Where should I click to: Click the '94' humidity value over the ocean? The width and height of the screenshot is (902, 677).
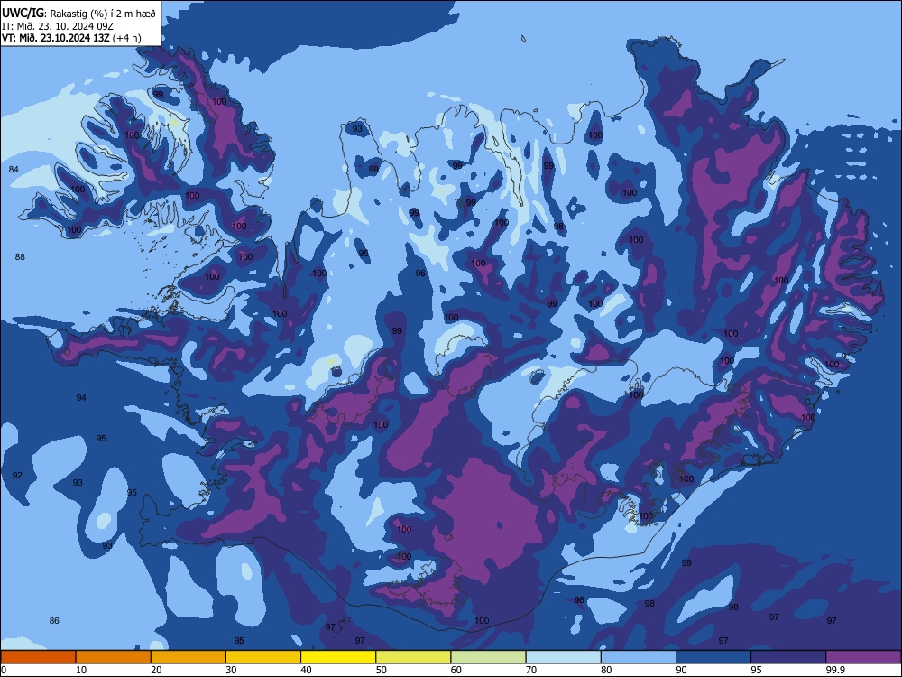pyautogui.click(x=81, y=398)
